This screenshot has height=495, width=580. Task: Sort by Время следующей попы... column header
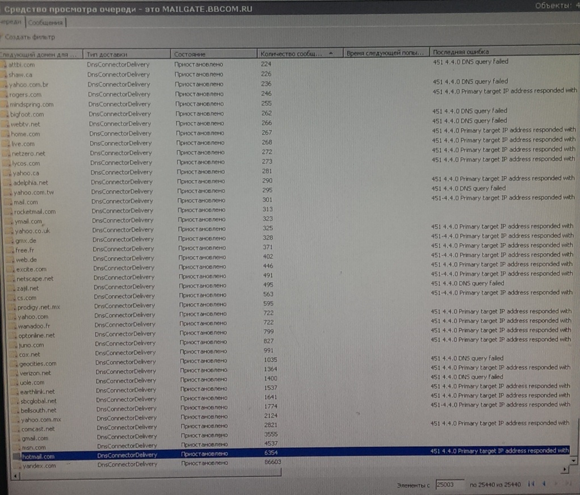(x=386, y=53)
